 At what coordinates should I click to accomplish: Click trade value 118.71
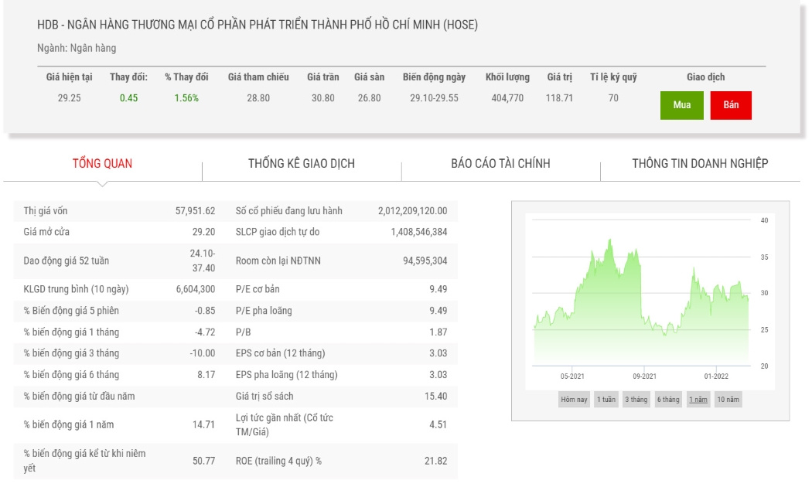pos(559,98)
